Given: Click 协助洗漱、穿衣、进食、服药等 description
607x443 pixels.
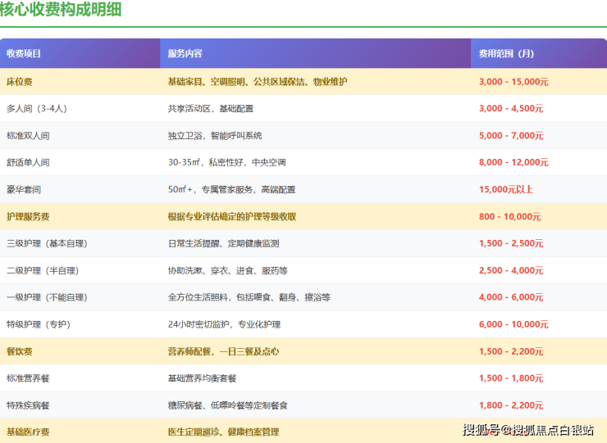Looking at the screenshot, I should (x=226, y=271).
